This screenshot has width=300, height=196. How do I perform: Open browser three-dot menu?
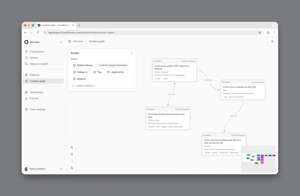(x=274, y=33)
